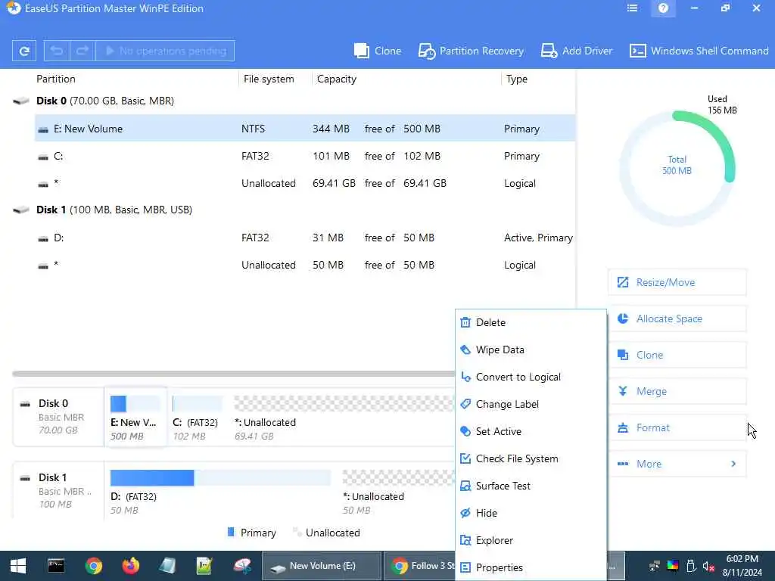775x581 pixels.
Task: Expand the More options chevron
Action: coord(733,464)
